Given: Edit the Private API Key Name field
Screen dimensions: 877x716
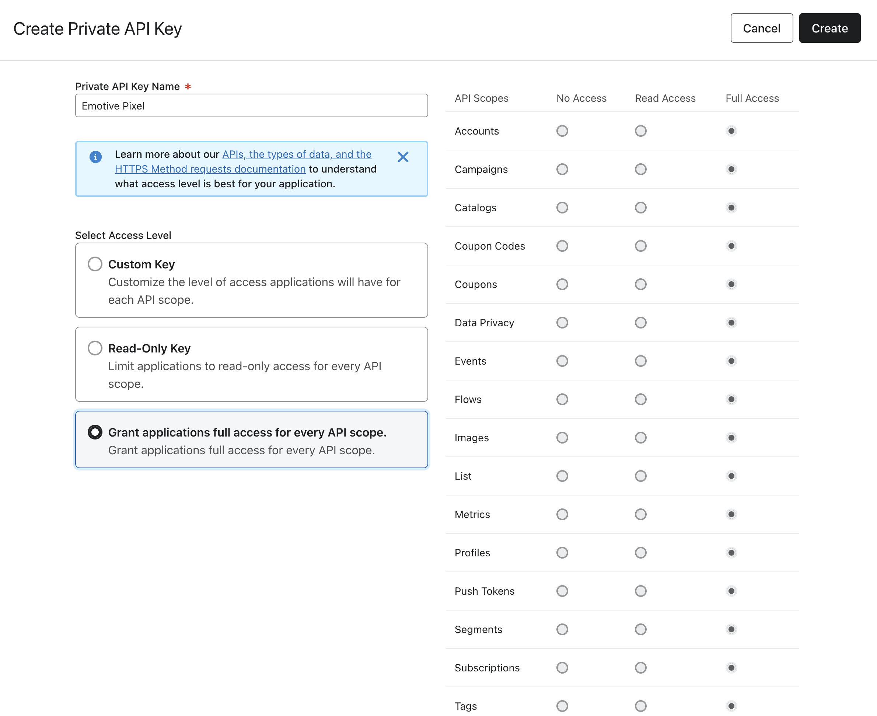Looking at the screenshot, I should 251,105.
